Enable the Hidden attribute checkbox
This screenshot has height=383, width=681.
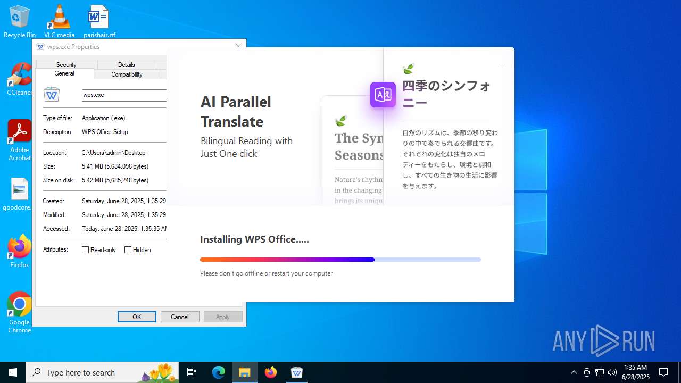(x=128, y=249)
